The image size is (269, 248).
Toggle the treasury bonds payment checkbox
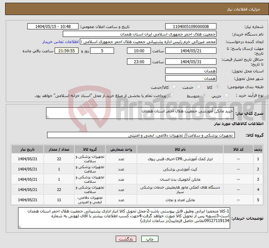171,95
